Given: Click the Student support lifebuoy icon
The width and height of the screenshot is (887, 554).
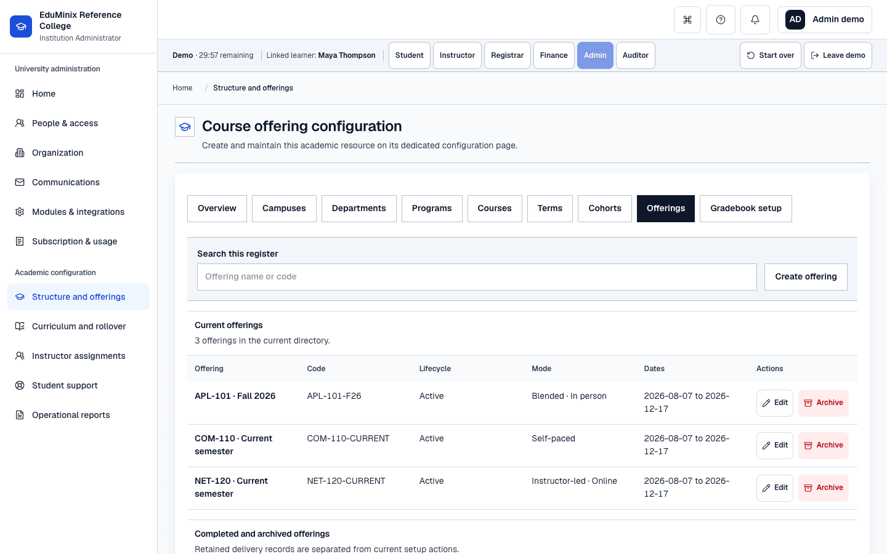Looking at the screenshot, I should [20, 385].
